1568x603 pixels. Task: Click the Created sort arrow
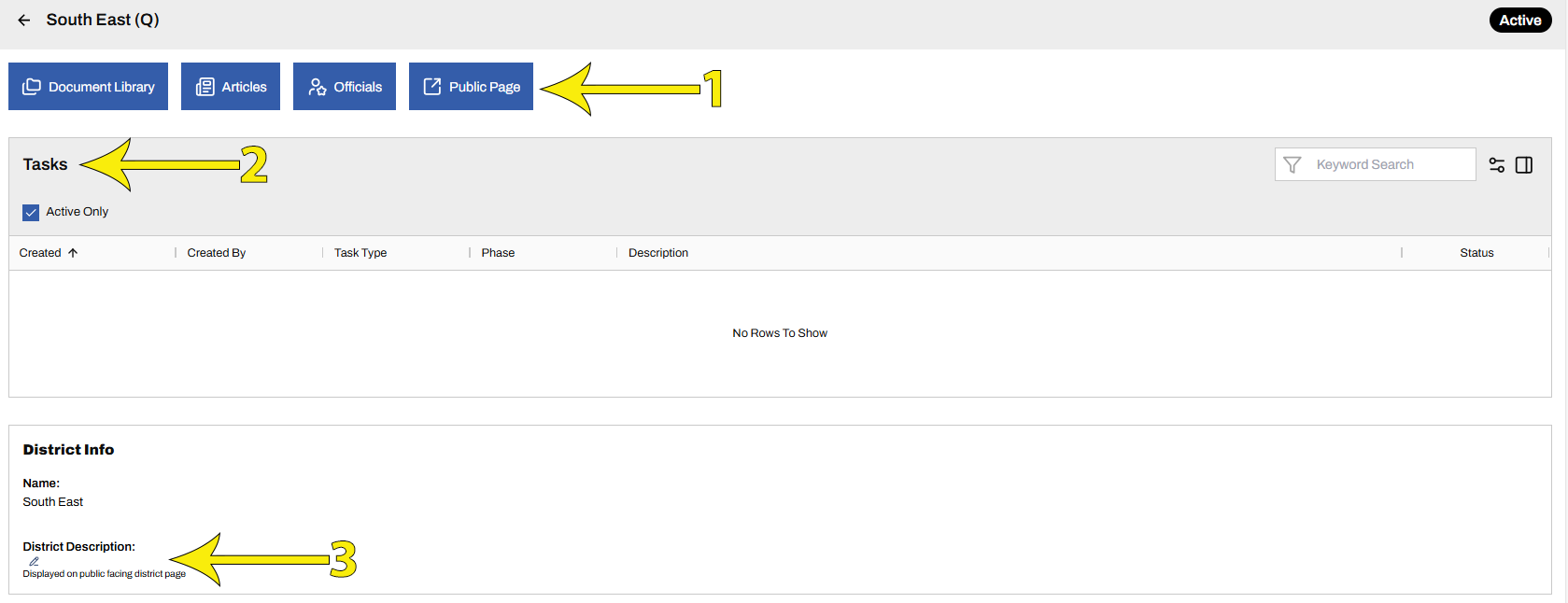73,253
